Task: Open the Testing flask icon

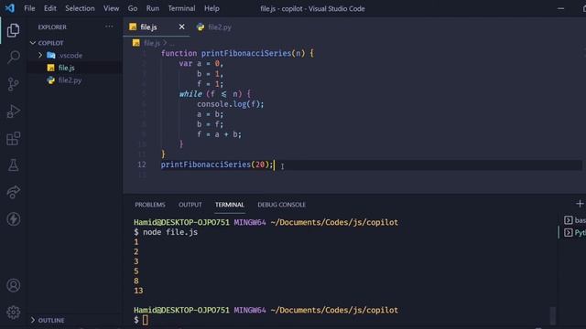Action: (x=13, y=165)
